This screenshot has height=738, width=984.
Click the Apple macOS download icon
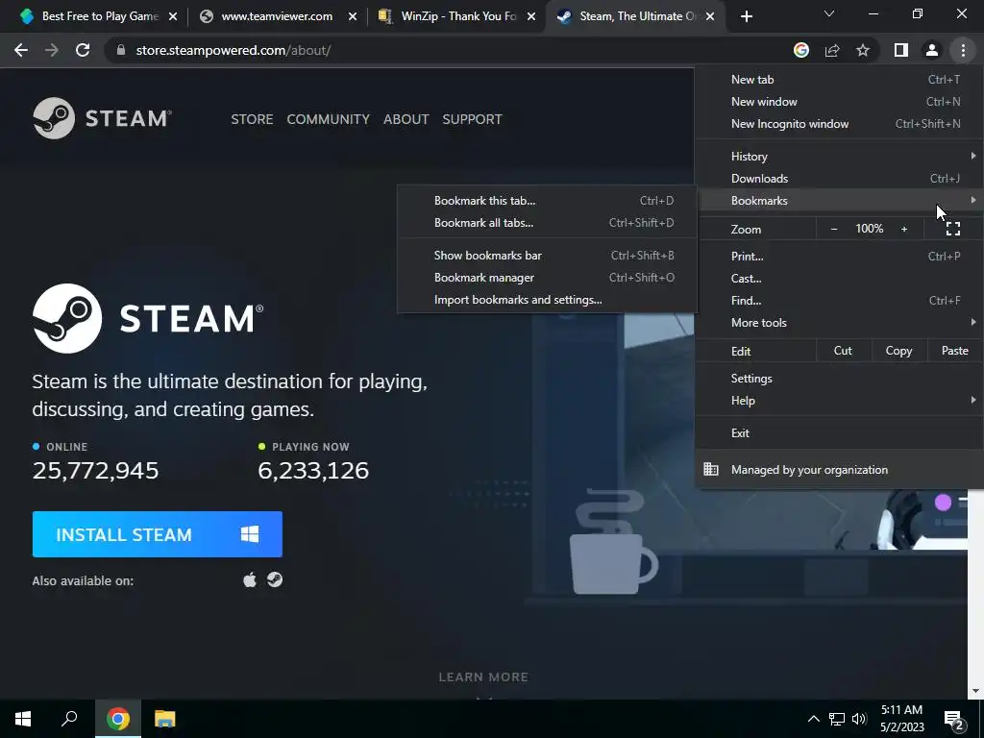coord(250,579)
